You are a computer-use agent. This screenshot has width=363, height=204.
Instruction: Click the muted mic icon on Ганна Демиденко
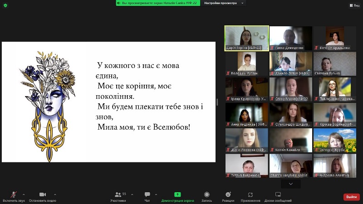[273, 48]
